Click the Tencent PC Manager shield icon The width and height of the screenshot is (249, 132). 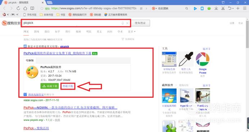pos(25,94)
